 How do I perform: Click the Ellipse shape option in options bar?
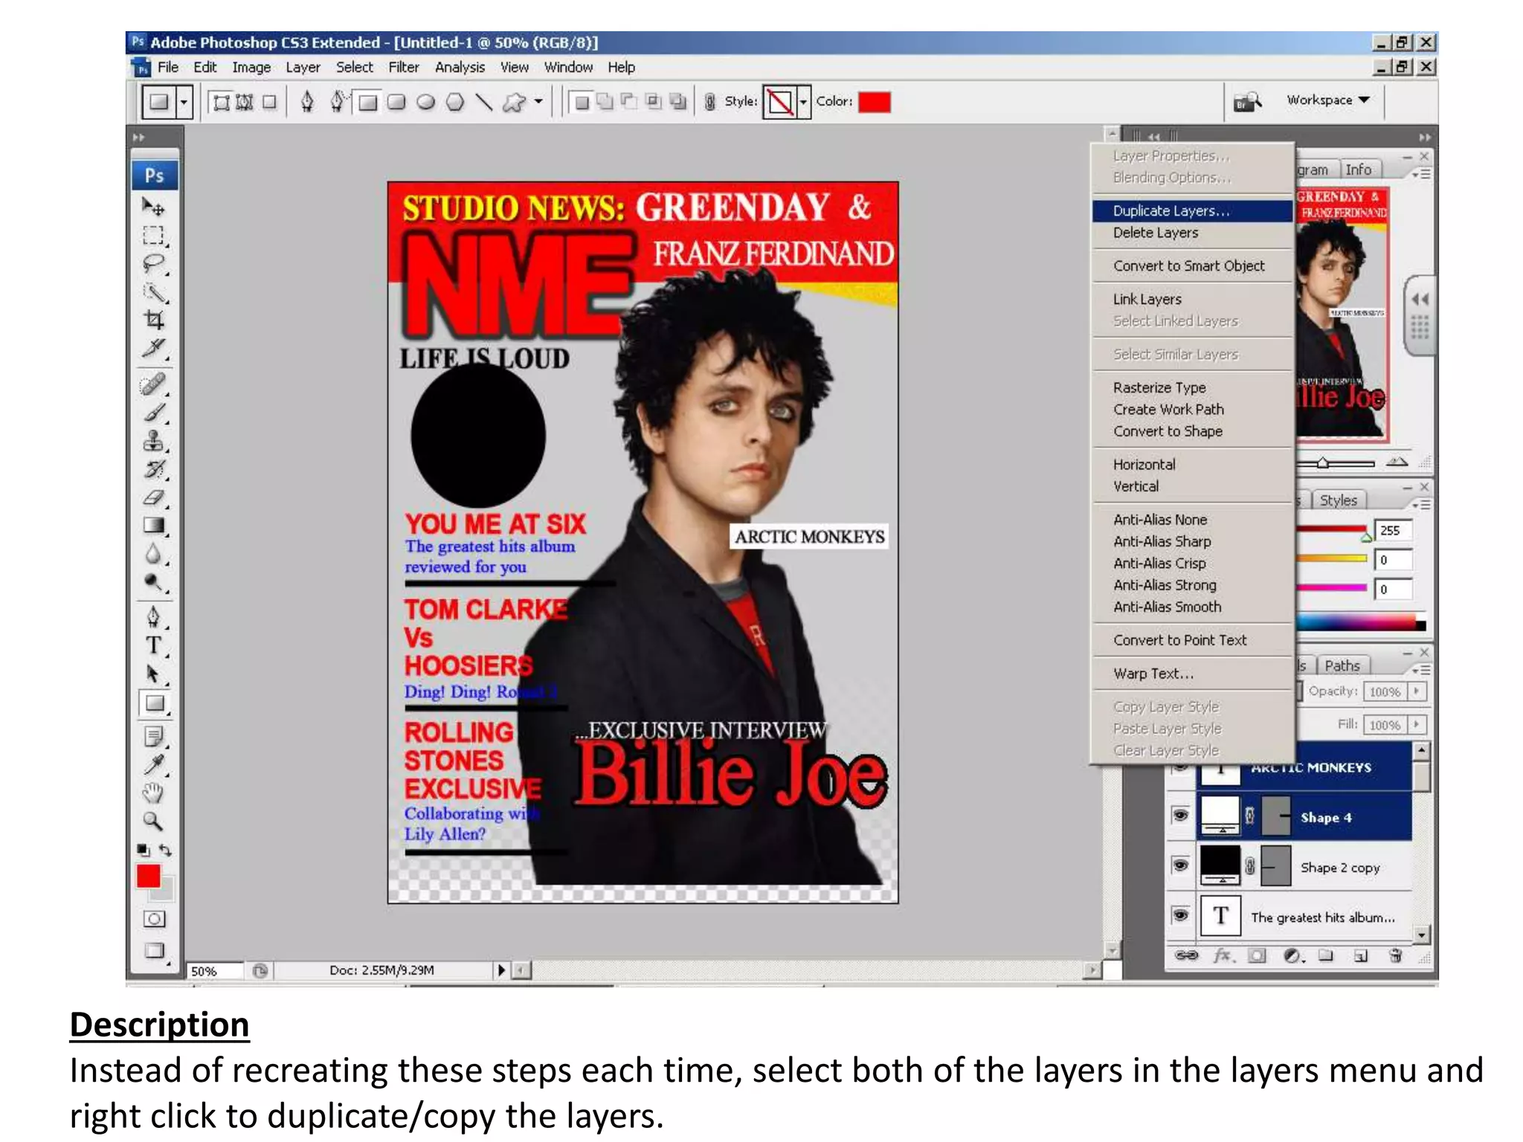tap(425, 102)
